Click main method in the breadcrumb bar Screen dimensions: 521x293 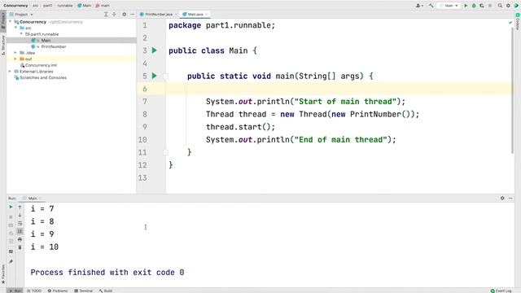103,6
